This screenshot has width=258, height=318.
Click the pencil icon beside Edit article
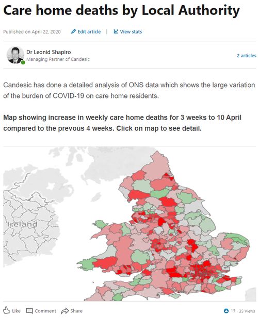73,31
